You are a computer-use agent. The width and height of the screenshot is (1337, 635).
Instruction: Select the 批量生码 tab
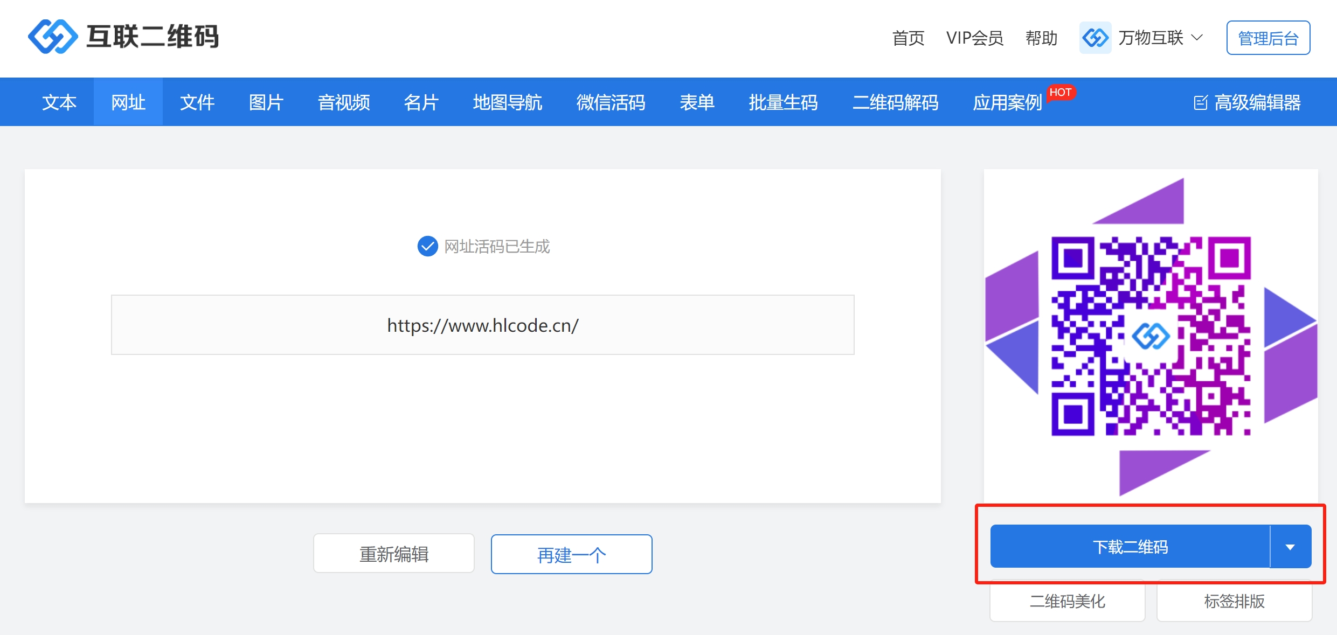tap(784, 102)
